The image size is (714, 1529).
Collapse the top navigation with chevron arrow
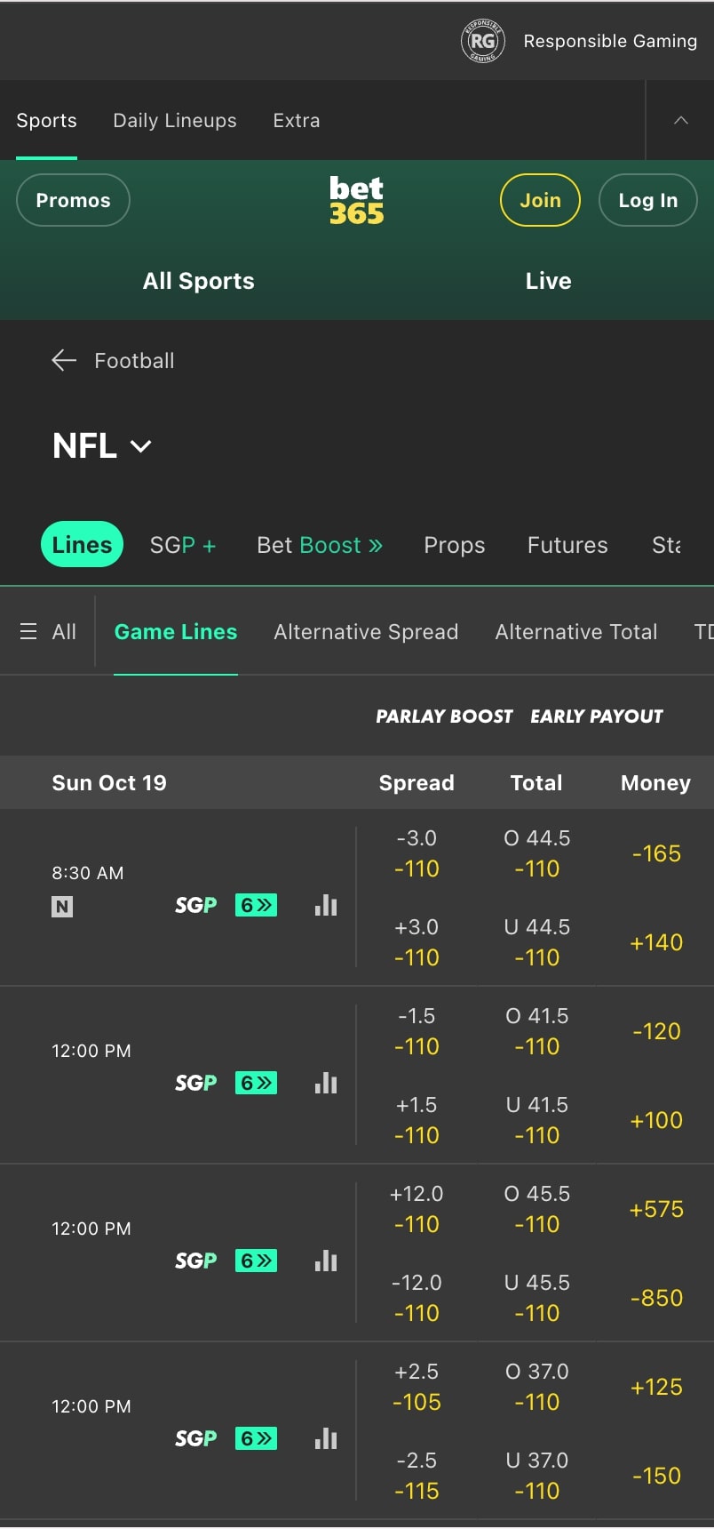tap(680, 120)
